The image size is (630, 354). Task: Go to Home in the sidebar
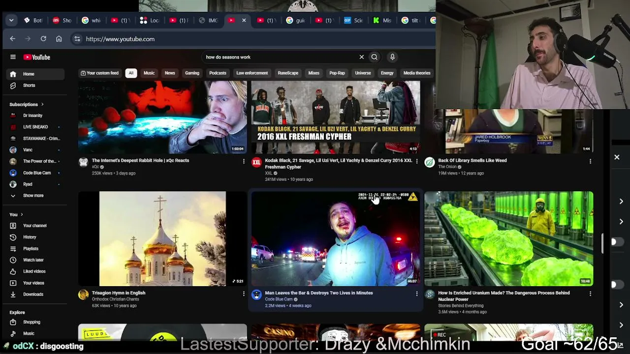pyautogui.click(x=34, y=74)
